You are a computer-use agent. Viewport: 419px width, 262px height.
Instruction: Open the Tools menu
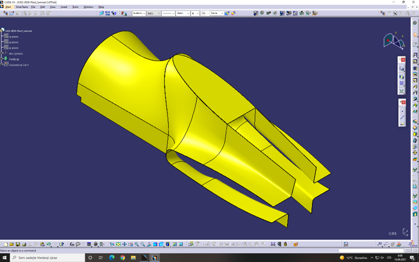[x=75, y=7]
